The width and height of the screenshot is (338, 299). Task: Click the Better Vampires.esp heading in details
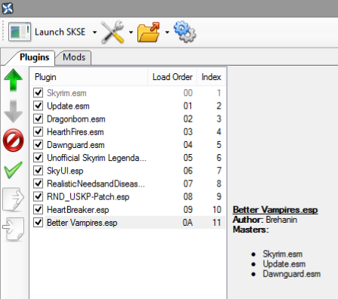point(275,210)
